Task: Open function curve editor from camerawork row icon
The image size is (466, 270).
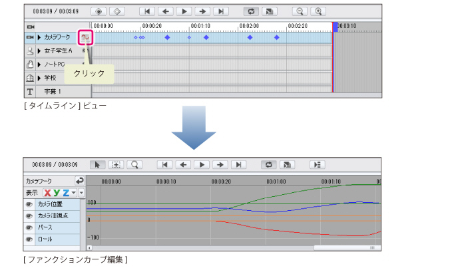Action: click(x=85, y=37)
